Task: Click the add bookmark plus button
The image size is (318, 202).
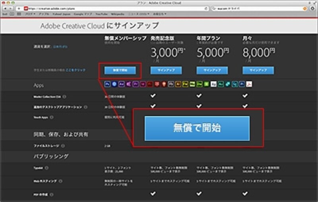Action: [x=19, y=8]
